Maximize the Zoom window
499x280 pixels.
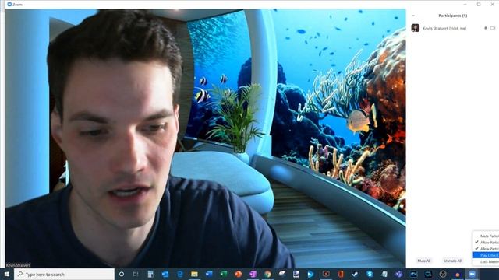[x=479, y=5]
